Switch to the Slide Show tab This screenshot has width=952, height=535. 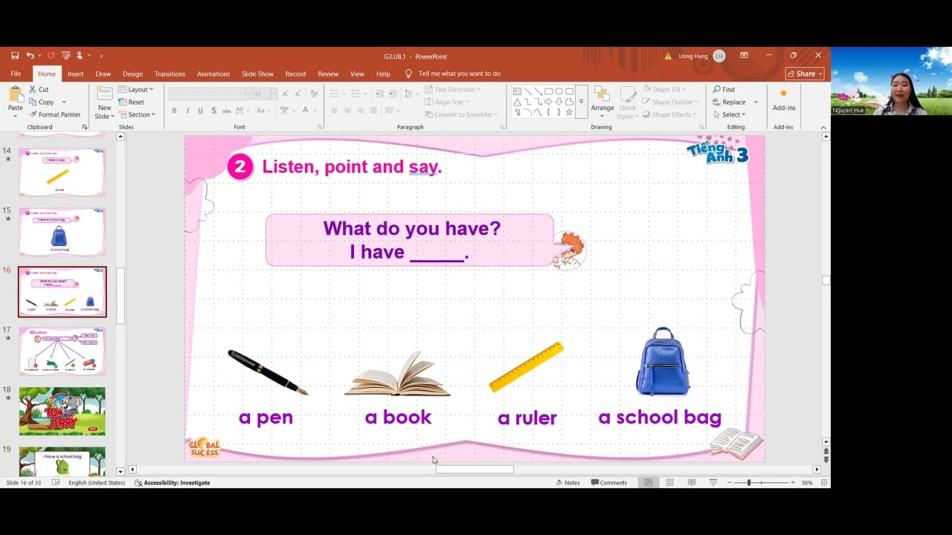tap(257, 74)
